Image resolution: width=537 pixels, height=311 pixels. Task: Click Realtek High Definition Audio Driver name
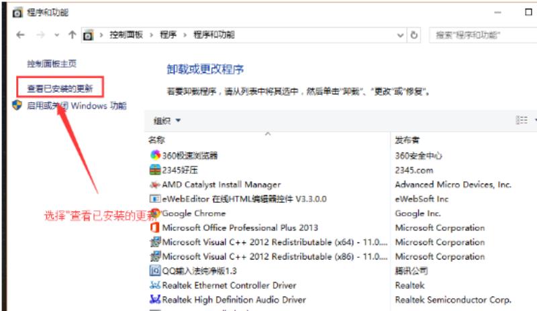pos(234,300)
